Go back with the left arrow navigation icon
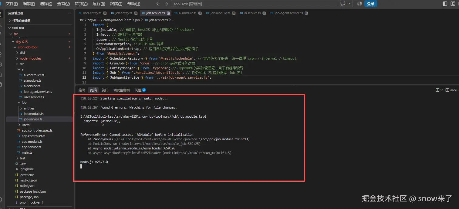 coord(158,4)
